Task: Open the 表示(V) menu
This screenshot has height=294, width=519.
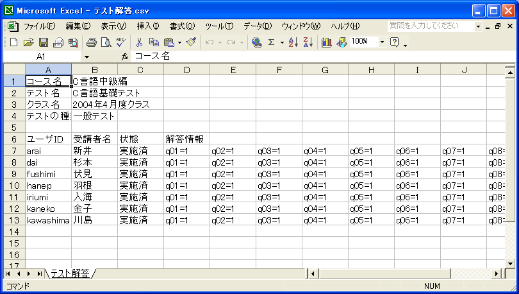Action: (x=113, y=26)
